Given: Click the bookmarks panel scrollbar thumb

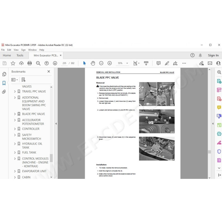Looking at the screenshot, I should (x=51, y=158).
